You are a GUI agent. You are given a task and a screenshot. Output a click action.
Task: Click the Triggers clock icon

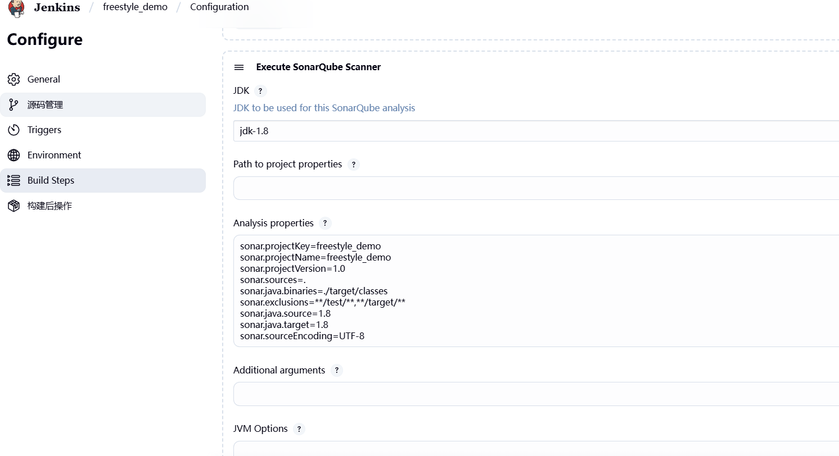point(14,130)
